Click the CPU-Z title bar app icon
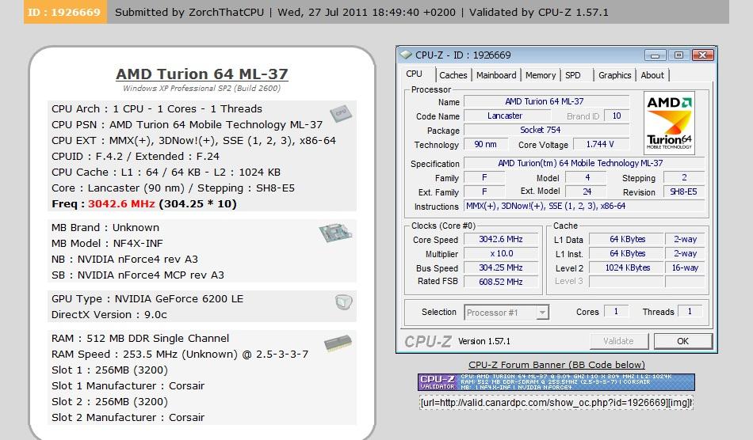753x440 pixels. [407, 55]
